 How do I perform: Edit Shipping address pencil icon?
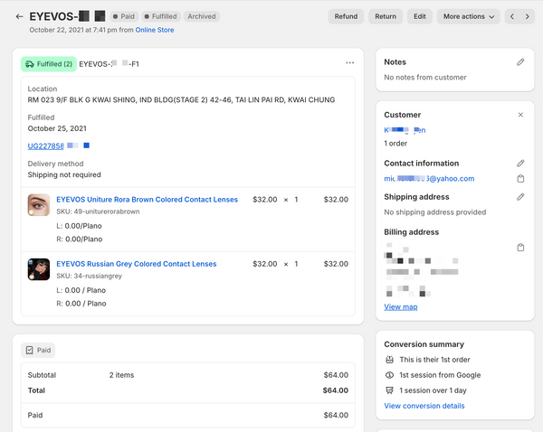click(520, 197)
